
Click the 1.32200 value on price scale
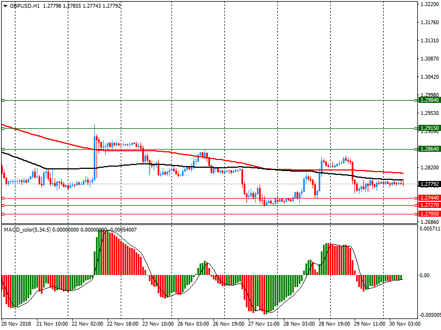429,4
